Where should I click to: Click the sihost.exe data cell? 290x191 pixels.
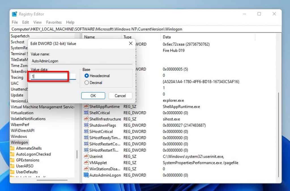tap(171, 119)
